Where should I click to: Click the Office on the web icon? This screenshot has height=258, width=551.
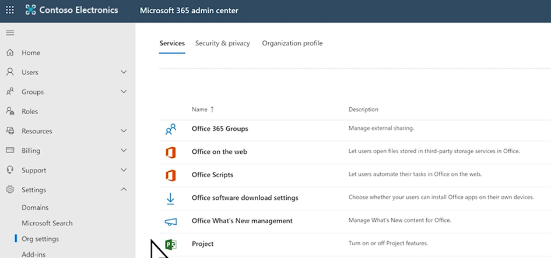[170, 152]
